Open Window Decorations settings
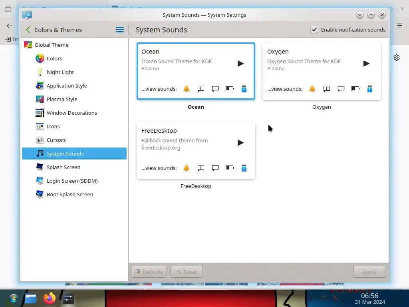The width and height of the screenshot is (409, 307). (74, 113)
